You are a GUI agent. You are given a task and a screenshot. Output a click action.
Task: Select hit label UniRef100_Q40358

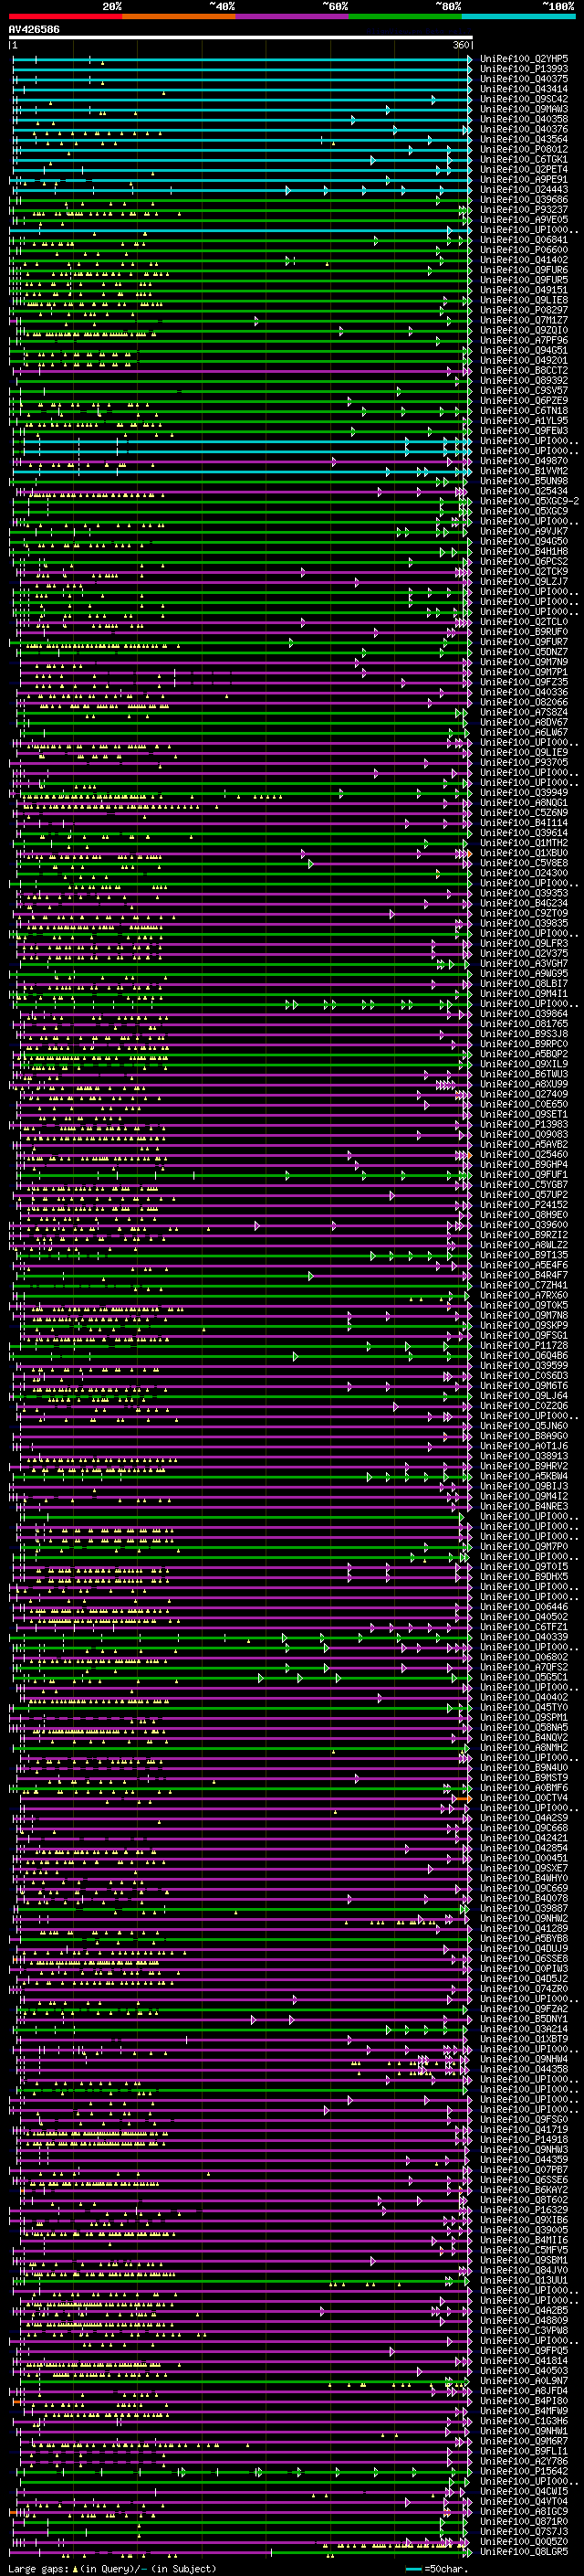[x=524, y=119]
